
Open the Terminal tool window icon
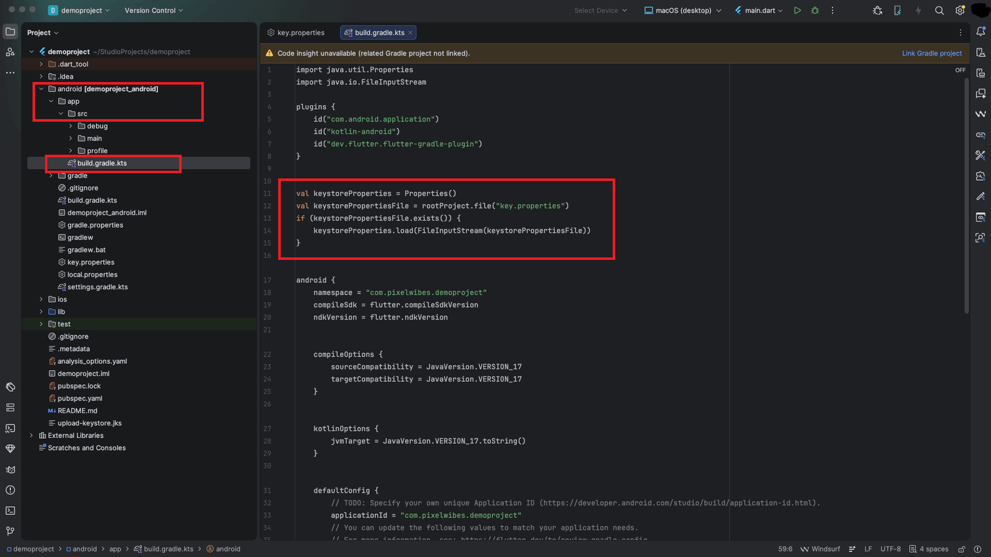[x=10, y=511]
